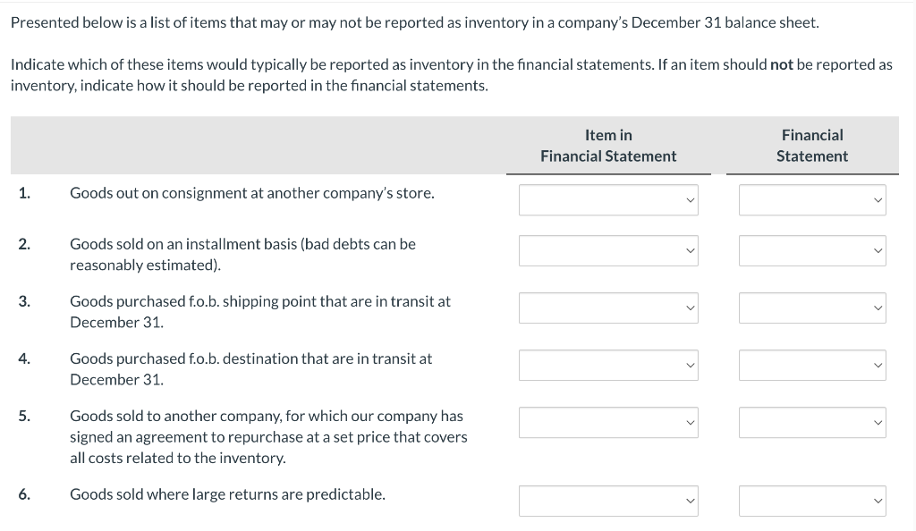The image size is (916, 531).
Task: Click 'Goods out on consignment' item text
Action: [x=252, y=193]
